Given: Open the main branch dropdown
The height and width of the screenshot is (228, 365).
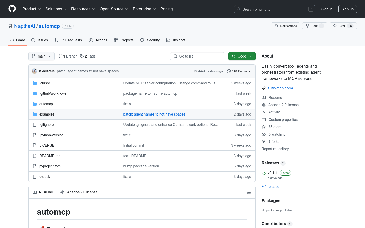Looking at the screenshot, I should pos(42,56).
